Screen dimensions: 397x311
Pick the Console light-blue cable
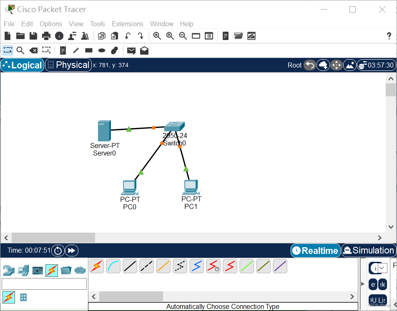pos(113,266)
